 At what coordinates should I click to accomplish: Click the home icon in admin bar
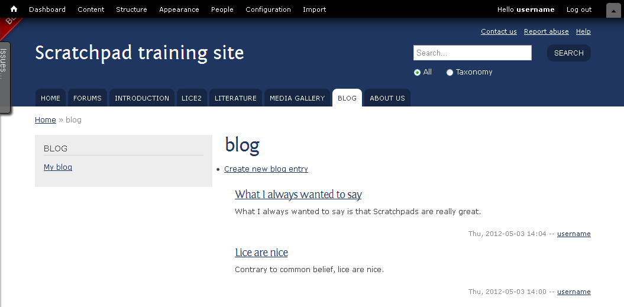point(14,9)
